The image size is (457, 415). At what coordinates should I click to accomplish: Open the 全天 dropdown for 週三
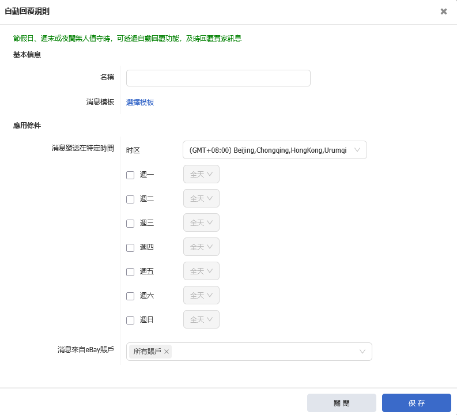[201, 223]
